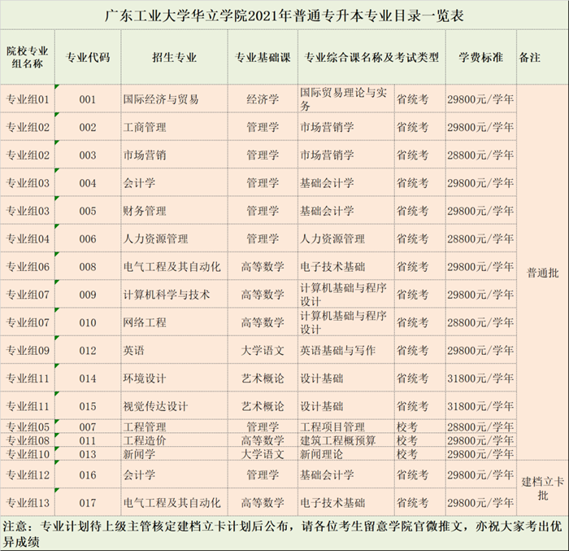
Task: Select the cell 经济学
Action: [263, 98]
